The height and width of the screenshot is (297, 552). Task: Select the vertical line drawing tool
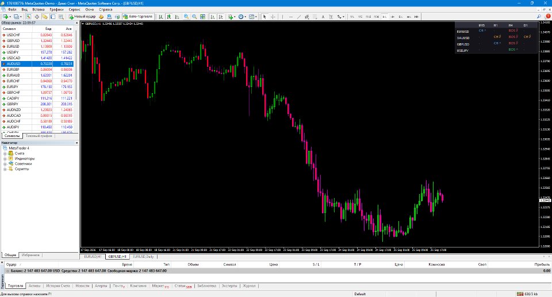coord(282,17)
